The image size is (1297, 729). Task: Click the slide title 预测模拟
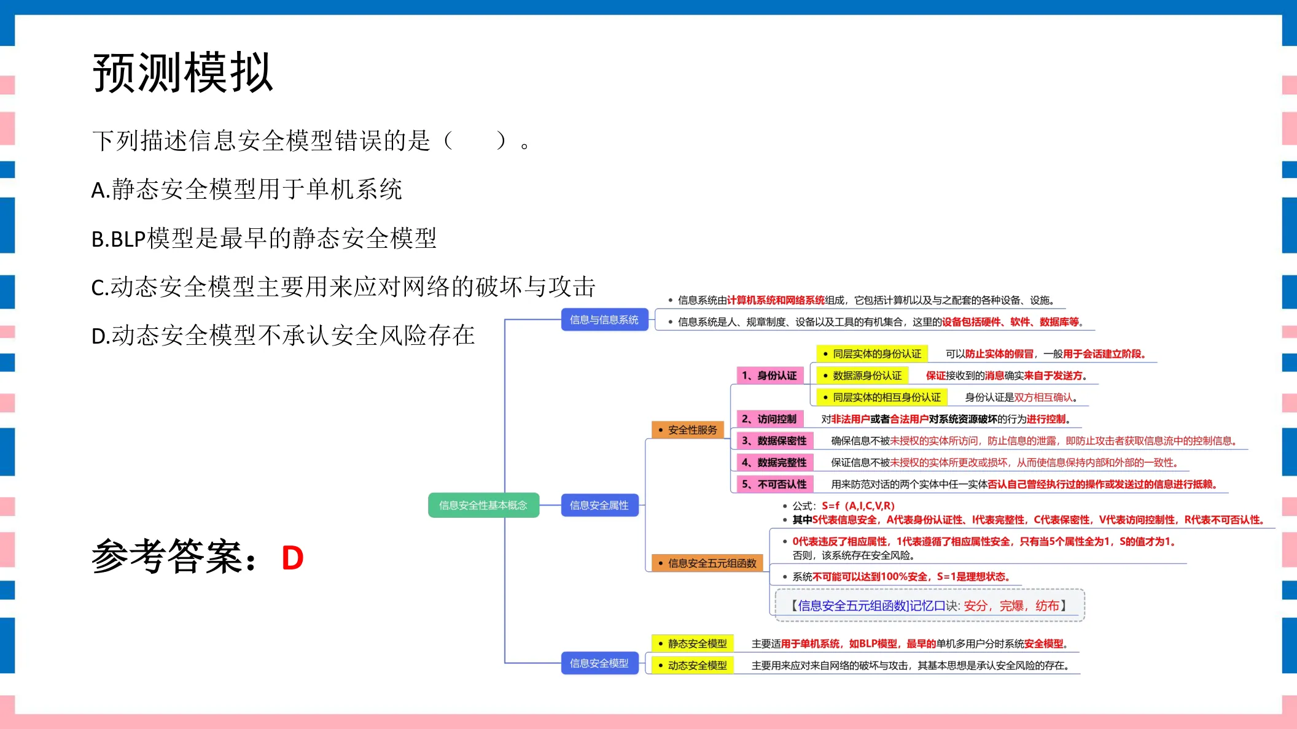(x=182, y=73)
